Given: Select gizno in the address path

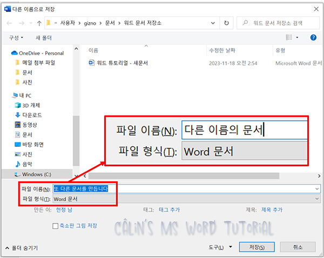Looking at the screenshot, I should point(90,23).
